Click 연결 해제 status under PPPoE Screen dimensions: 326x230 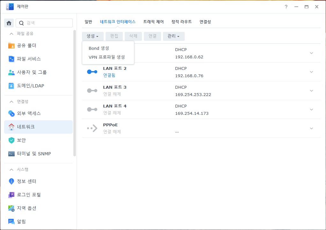pyautogui.click(x=112, y=132)
